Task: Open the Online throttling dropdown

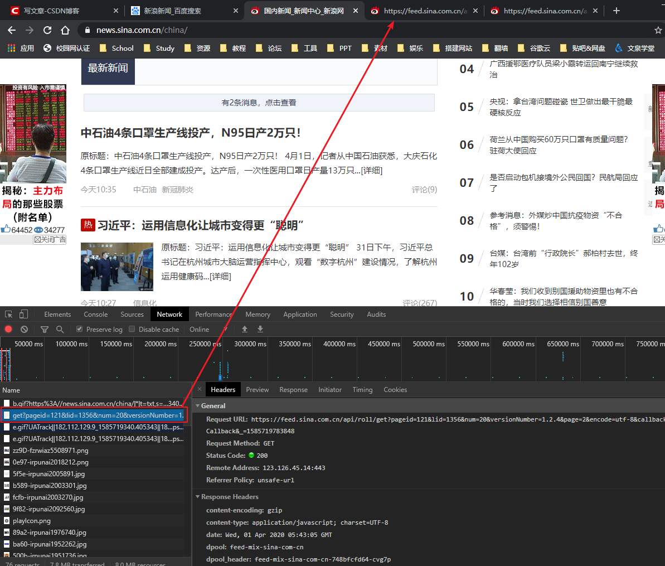Action: [x=208, y=329]
